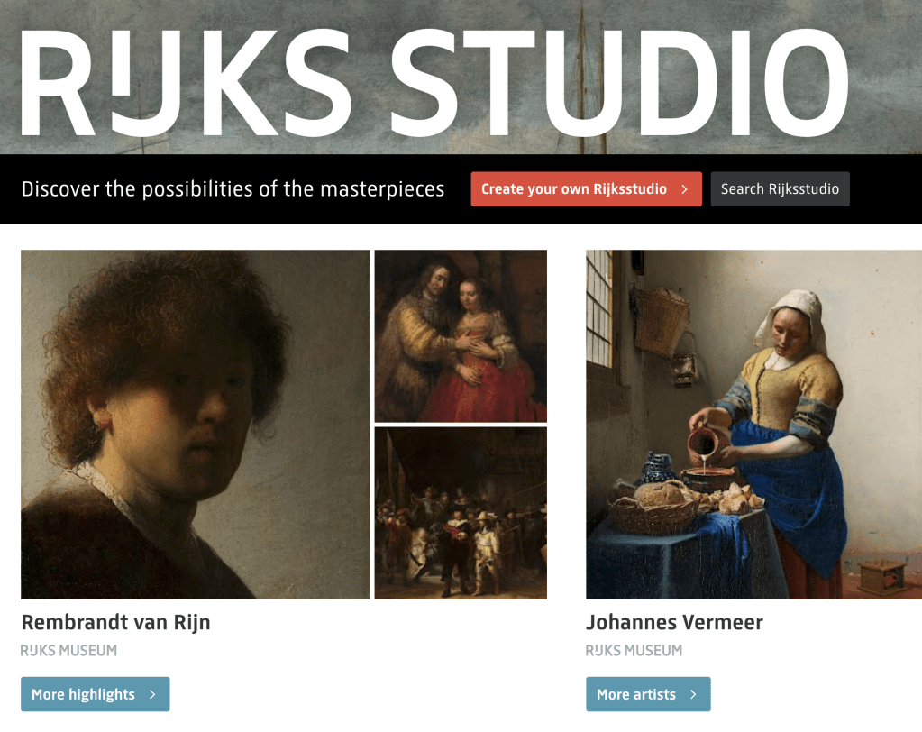Click the RIJKS STUDIO header logo
The height and width of the screenshot is (732, 922).
[435, 82]
